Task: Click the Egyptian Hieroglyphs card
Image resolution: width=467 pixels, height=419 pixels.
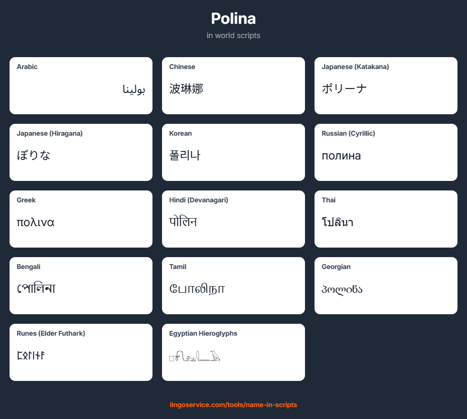Action: pos(233,352)
